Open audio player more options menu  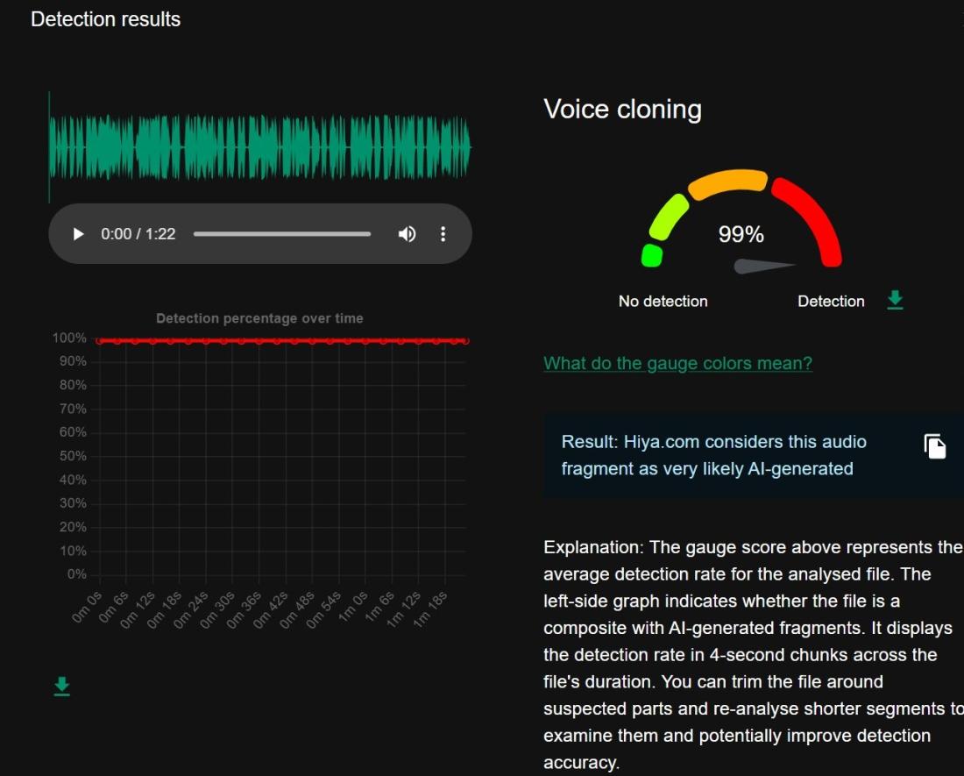pyautogui.click(x=443, y=234)
